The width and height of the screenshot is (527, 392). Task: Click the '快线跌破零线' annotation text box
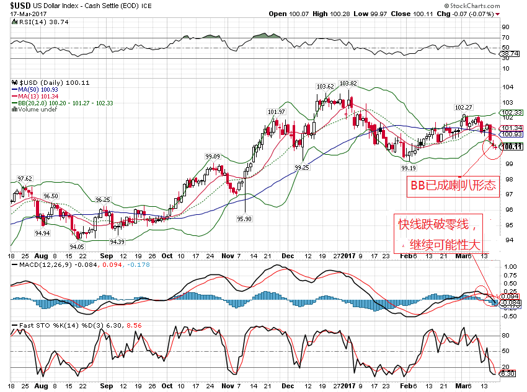(x=439, y=233)
